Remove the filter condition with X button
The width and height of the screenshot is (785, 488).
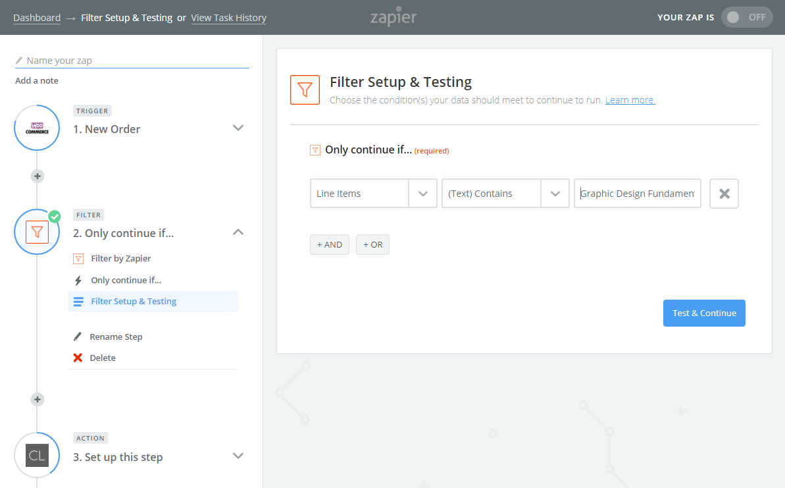coord(724,194)
